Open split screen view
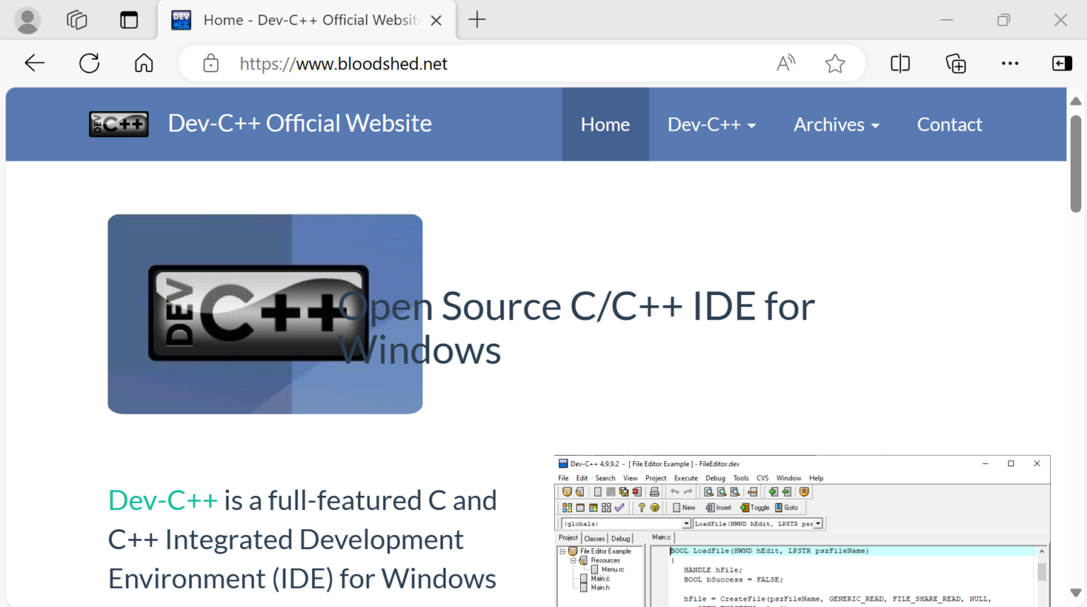This screenshot has width=1087, height=607. (899, 63)
